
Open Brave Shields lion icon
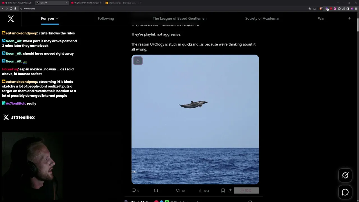(321, 9)
